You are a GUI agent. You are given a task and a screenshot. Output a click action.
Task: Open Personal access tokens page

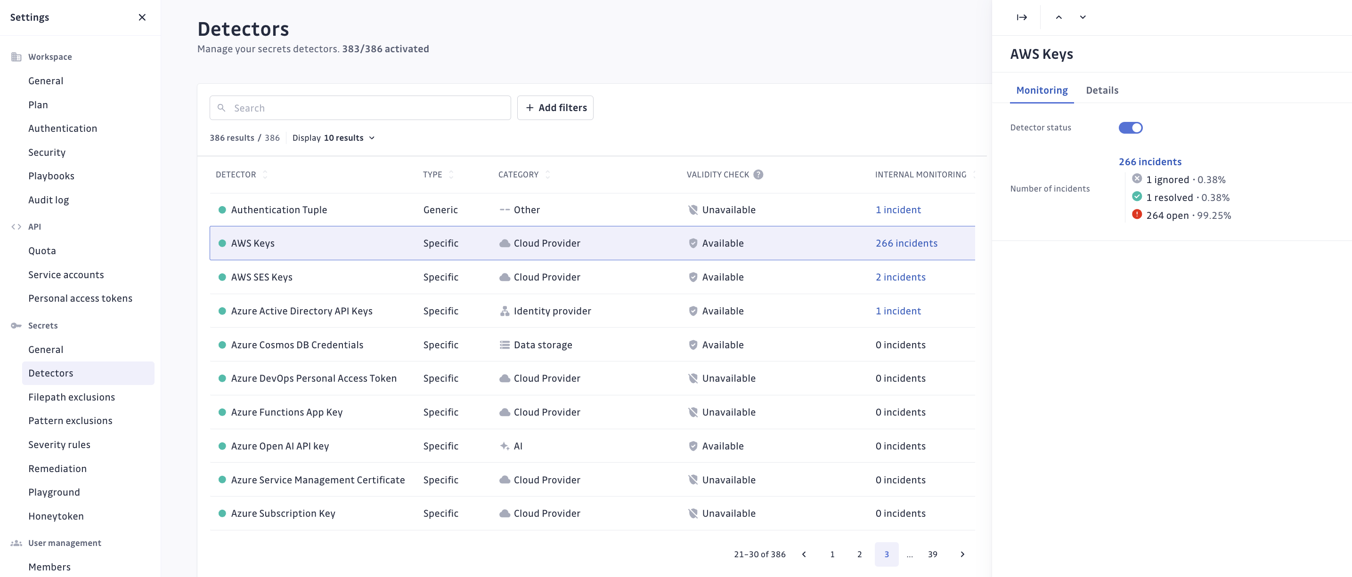click(80, 298)
